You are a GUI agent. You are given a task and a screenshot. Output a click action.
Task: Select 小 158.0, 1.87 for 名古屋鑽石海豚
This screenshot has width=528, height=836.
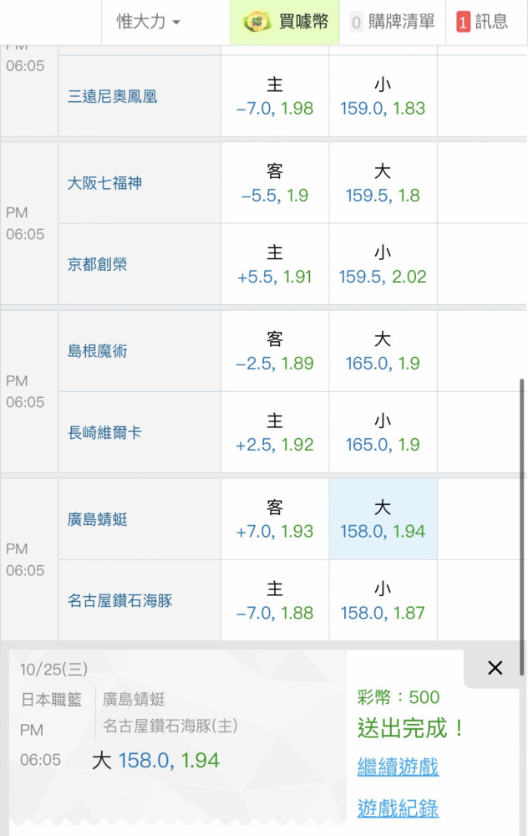point(383,600)
